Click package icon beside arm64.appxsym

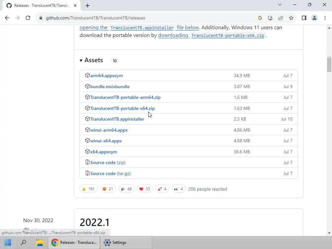[x=87, y=75]
